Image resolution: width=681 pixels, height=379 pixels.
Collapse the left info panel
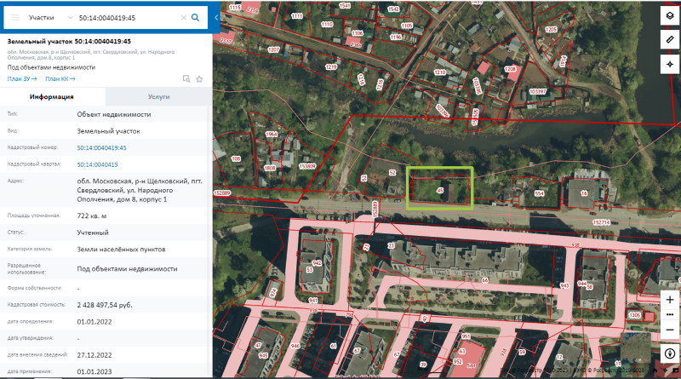[x=215, y=17]
